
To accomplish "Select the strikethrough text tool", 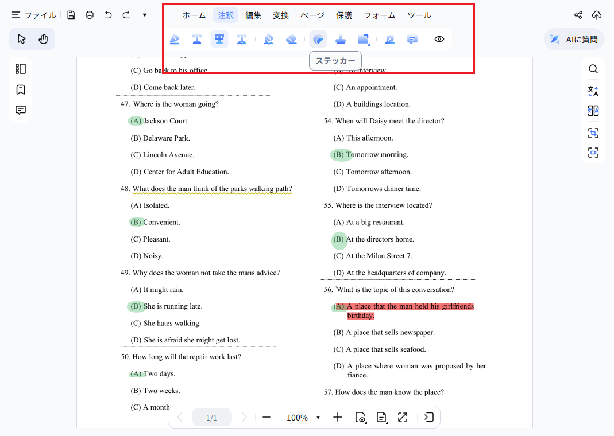I will (x=219, y=39).
